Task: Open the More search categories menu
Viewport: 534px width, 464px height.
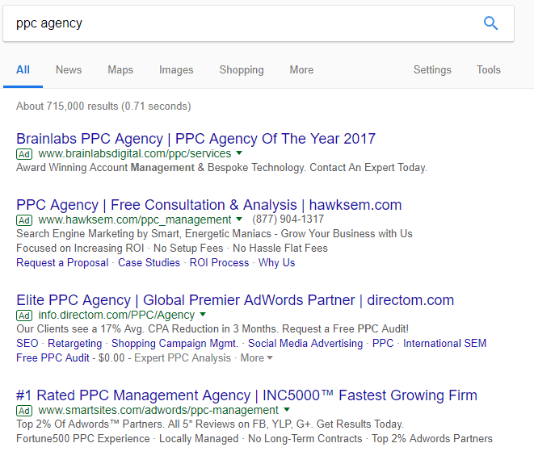Action: click(x=301, y=69)
